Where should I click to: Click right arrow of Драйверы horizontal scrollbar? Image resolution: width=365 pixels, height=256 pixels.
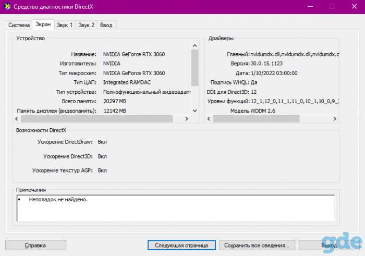tap(335, 119)
